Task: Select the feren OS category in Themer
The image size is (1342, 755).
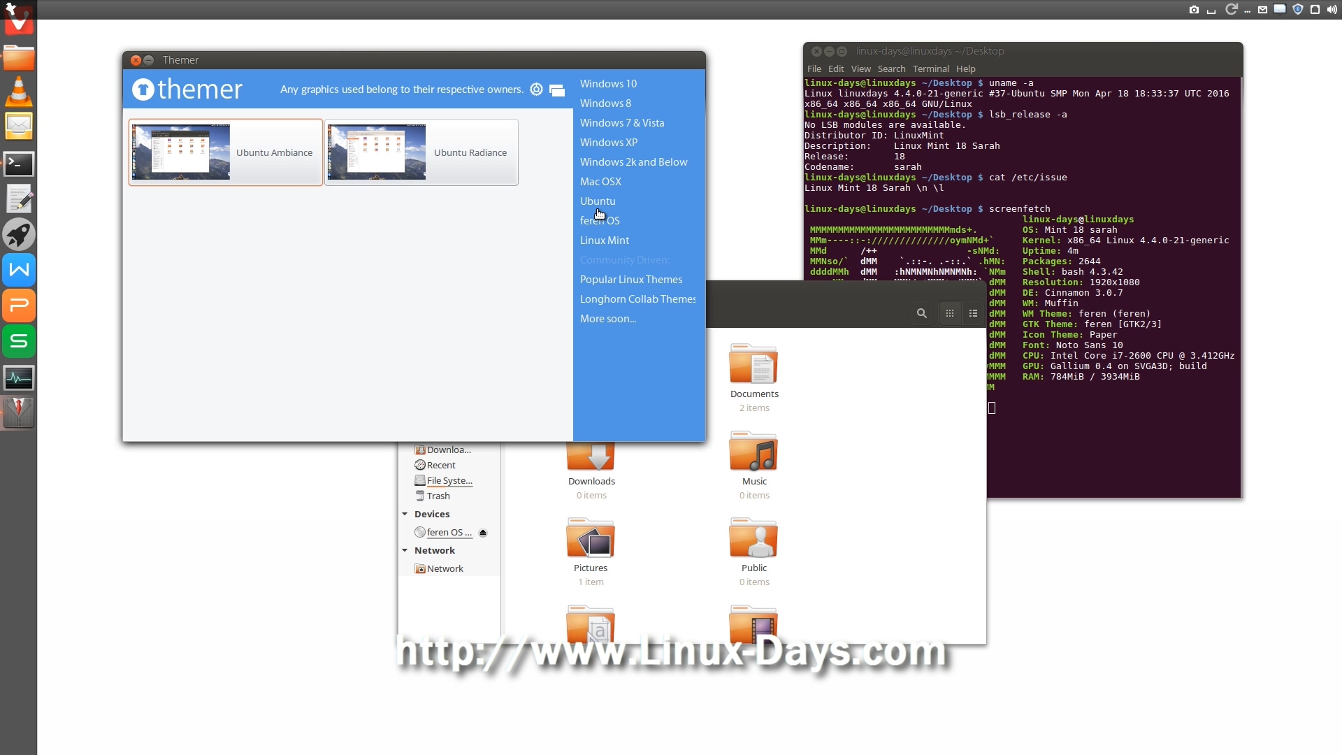Action: click(600, 220)
